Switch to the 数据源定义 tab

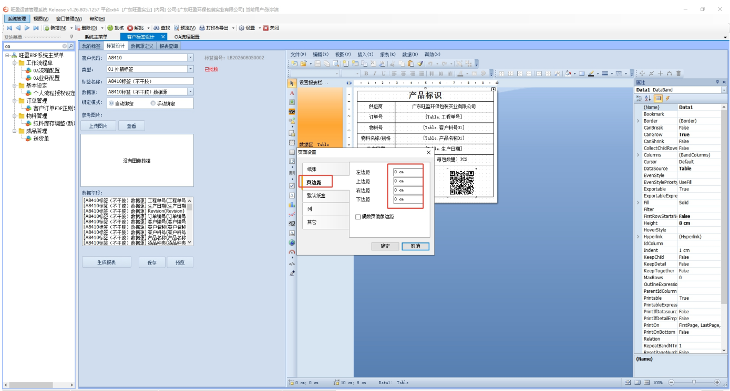(x=142, y=46)
